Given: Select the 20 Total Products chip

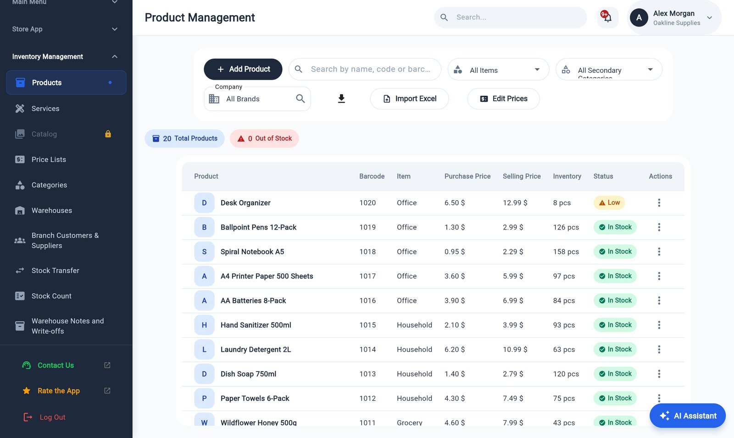Looking at the screenshot, I should tap(185, 138).
